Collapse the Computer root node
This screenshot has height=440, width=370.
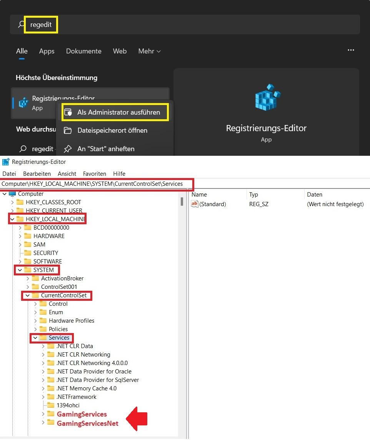pyautogui.click(x=5, y=194)
